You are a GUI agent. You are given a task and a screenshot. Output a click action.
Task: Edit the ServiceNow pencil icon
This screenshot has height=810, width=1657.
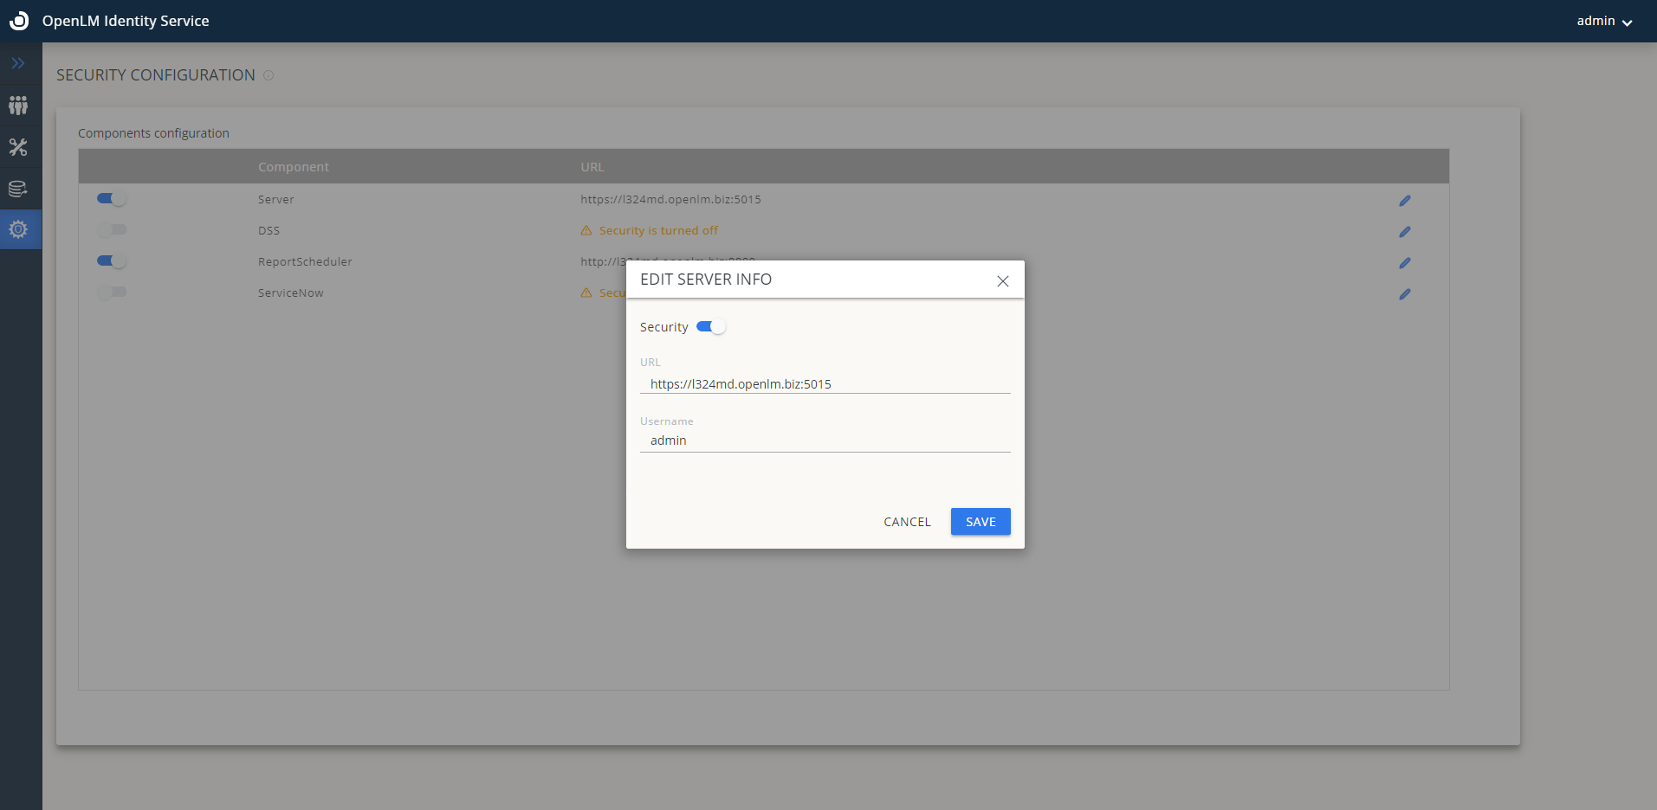tap(1404, 294)
